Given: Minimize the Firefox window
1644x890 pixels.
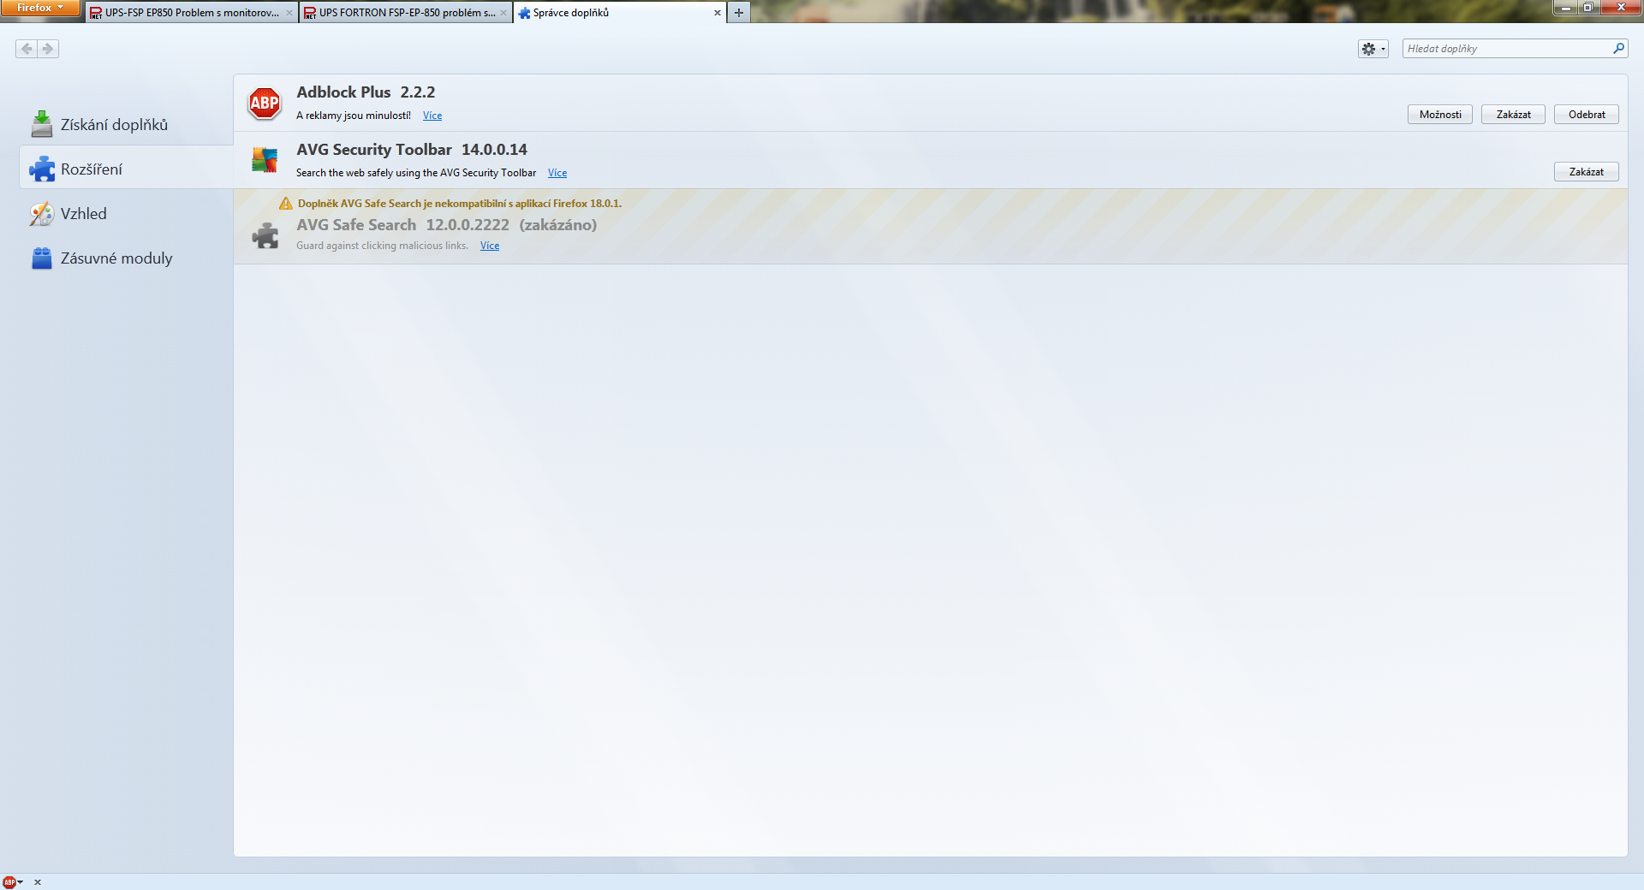Looking at the screenshot, I should tap(1565, 7).
